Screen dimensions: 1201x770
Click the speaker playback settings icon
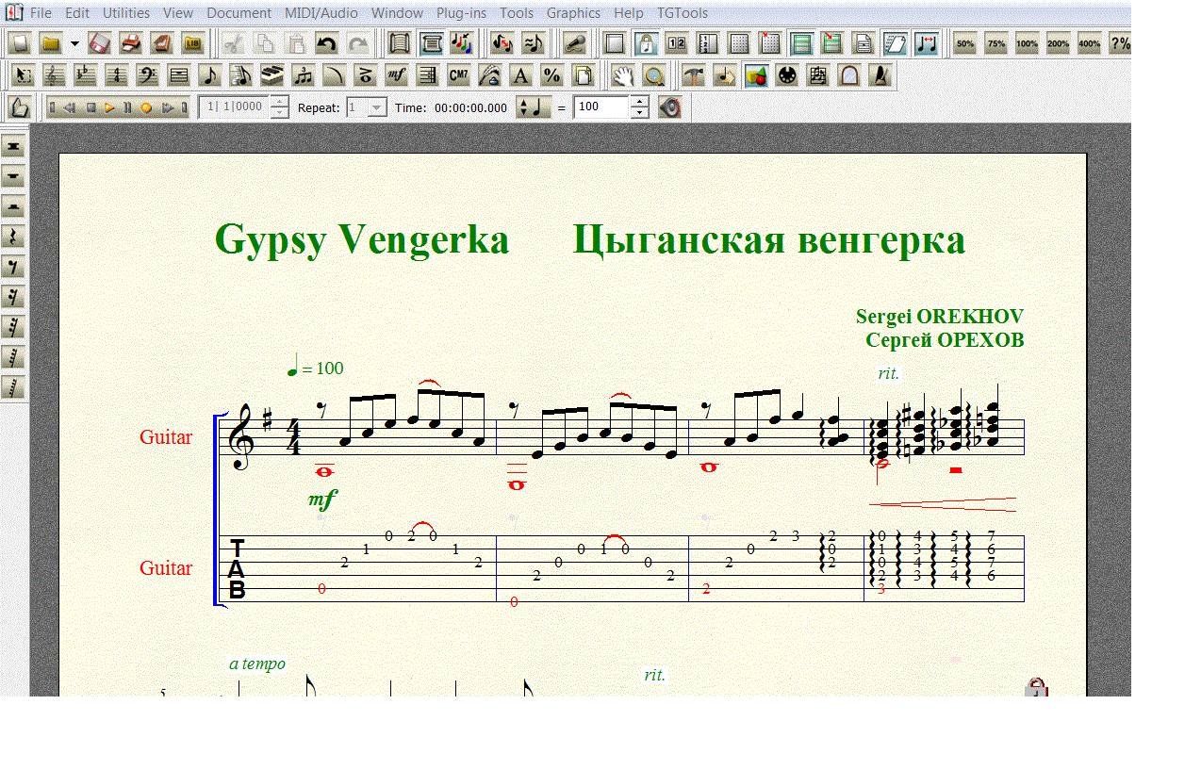[669, 107]
